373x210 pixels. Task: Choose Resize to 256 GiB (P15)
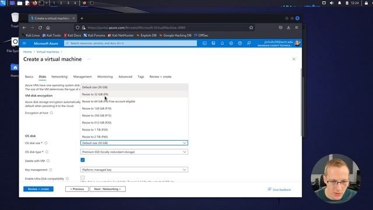pos(135,116)
